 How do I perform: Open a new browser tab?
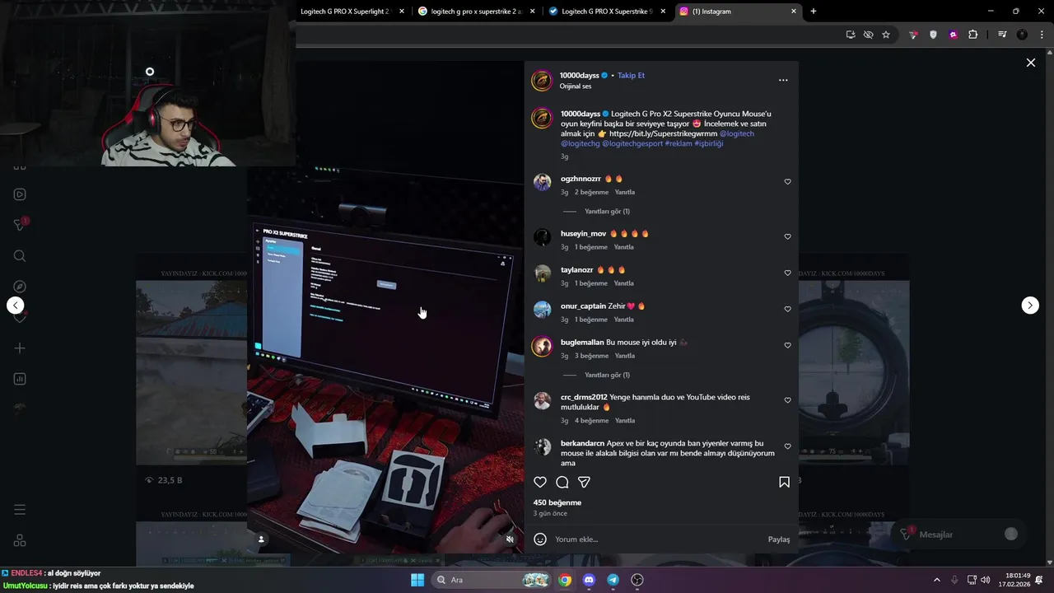tap(814, 12)
